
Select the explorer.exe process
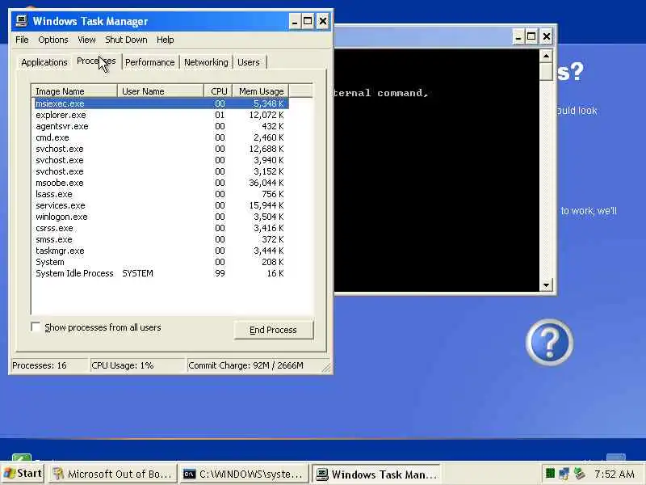pyautogui.click(x=161, y=115)
